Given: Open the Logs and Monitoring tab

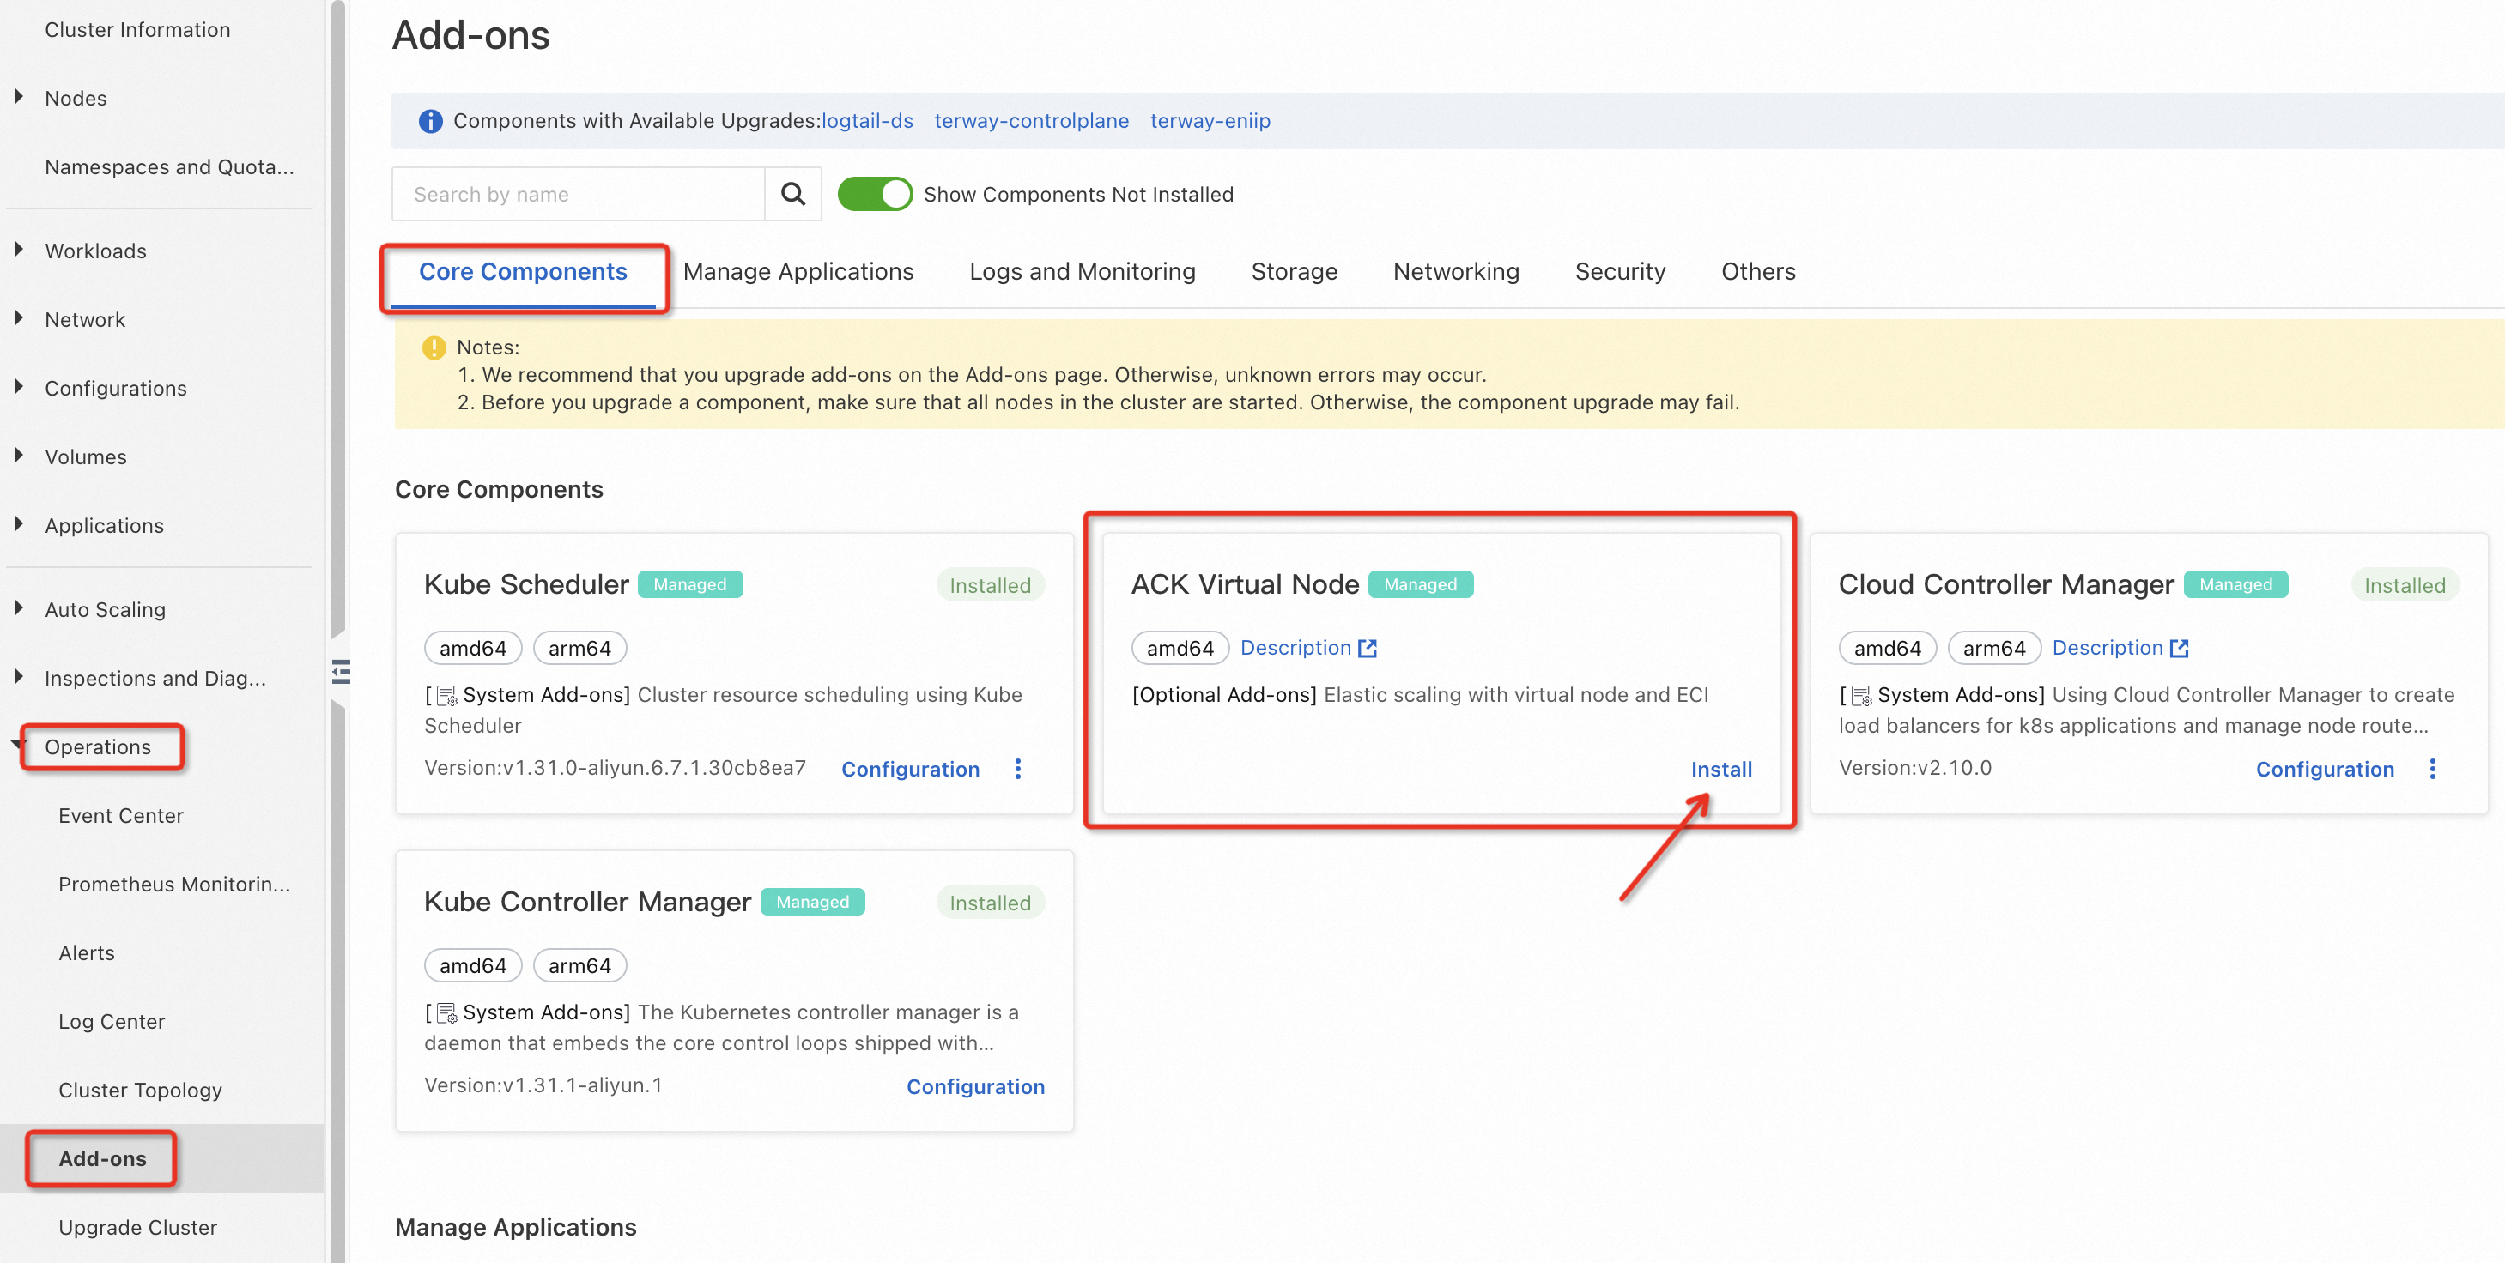Looking at the screenshot, I should 1083,271.
